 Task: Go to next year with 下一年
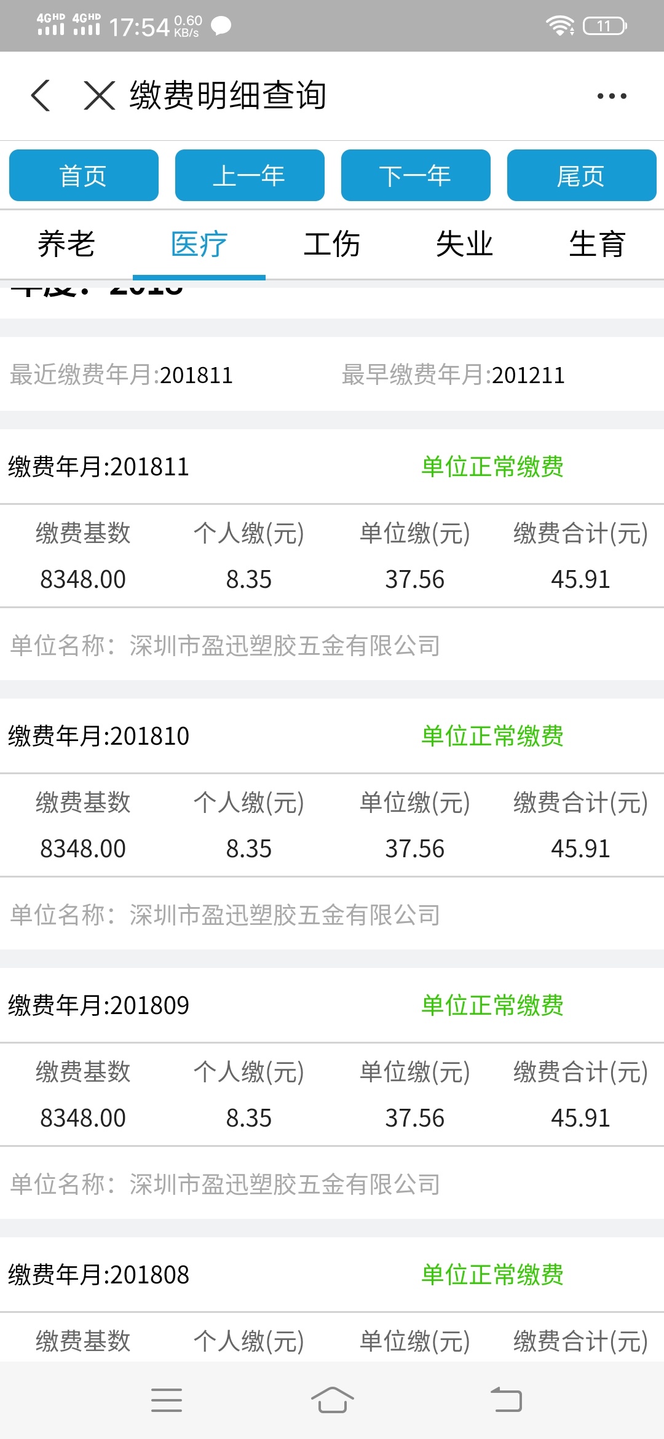tap(416, 175)
